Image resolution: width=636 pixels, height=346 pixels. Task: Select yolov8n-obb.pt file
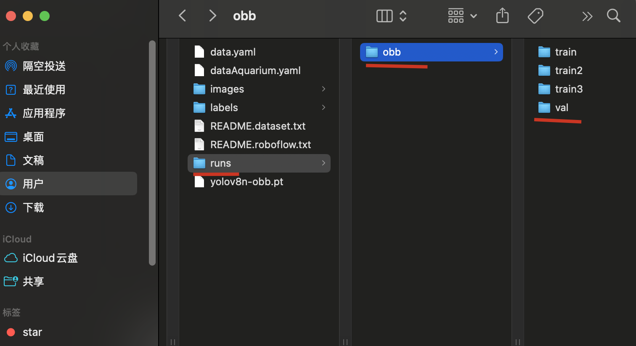[259, 181]
